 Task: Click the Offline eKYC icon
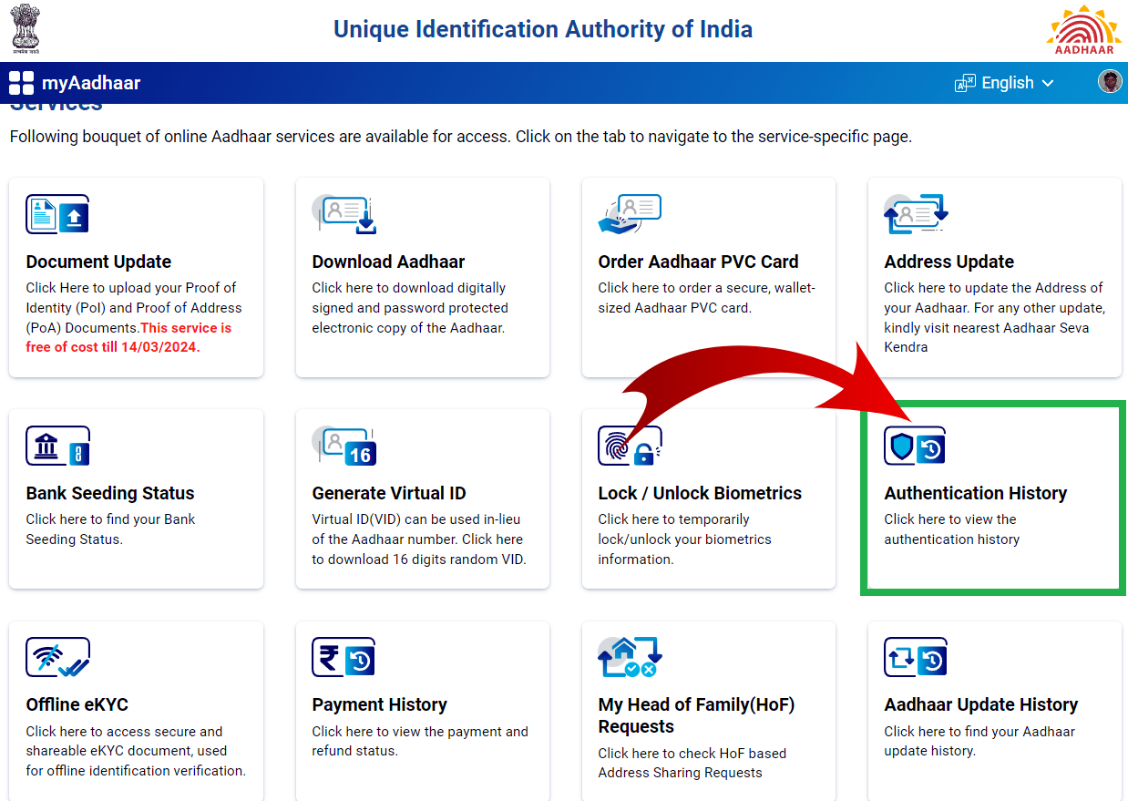click(x=56, y=657)
